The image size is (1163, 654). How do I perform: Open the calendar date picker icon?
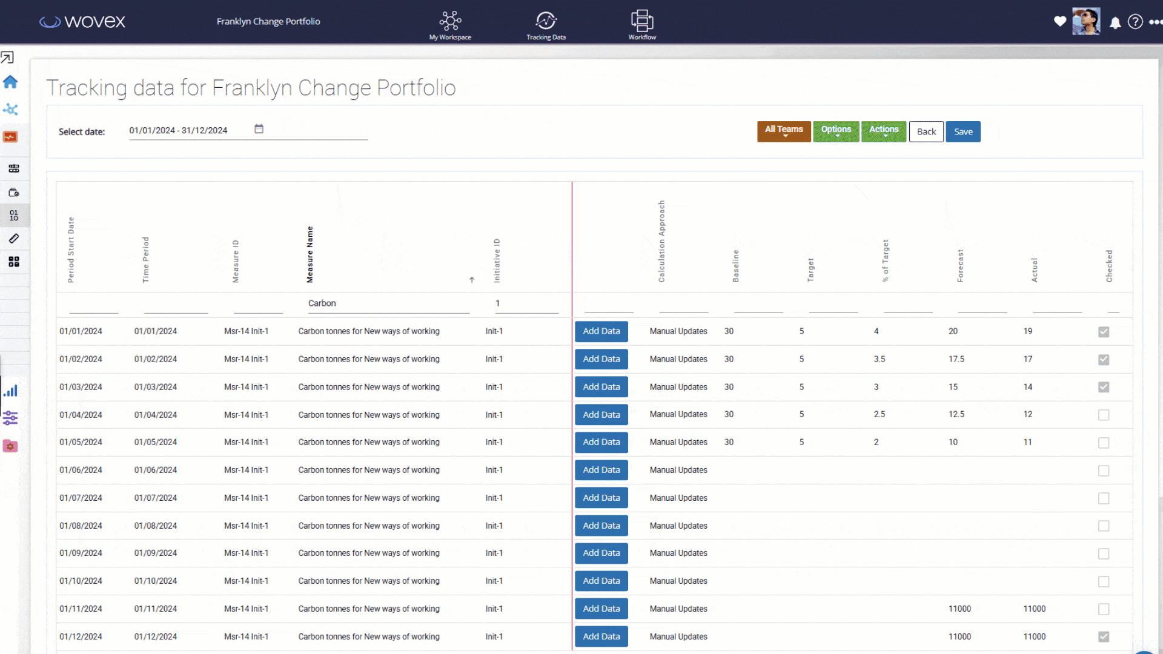(259, 129)
